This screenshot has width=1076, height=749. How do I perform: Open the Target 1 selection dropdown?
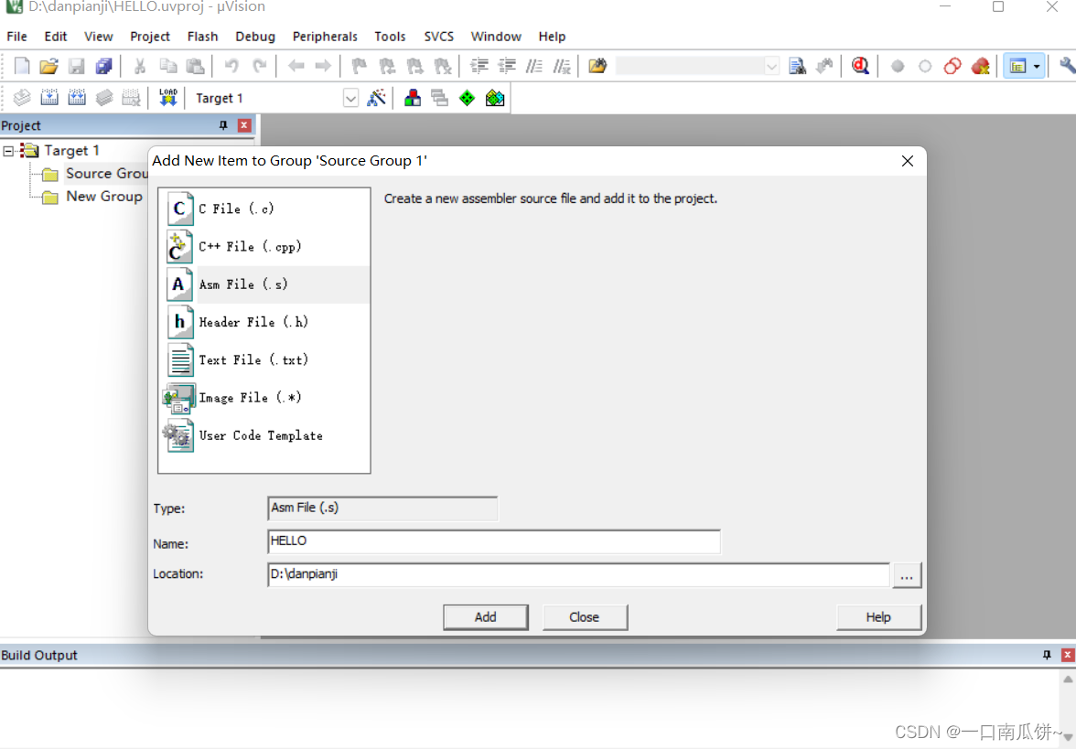[x=350, y=98]
